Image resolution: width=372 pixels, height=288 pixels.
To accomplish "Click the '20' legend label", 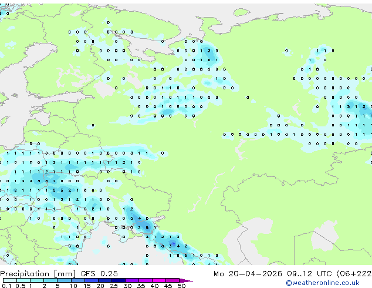I will click(x=100, y=286).
